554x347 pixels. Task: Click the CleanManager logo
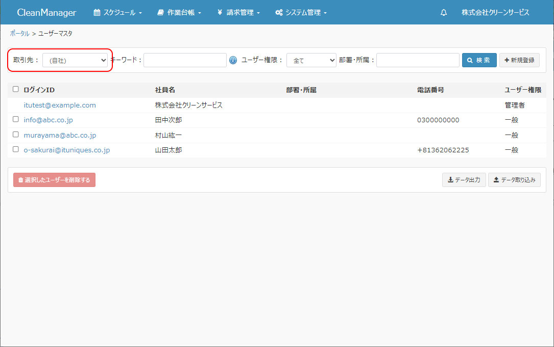tap(46, 13)
